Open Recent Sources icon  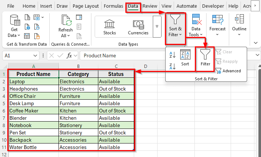(x=37, y=27)
